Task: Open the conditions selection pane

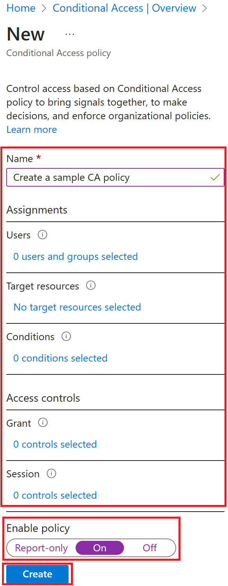Action: [60, 358]
